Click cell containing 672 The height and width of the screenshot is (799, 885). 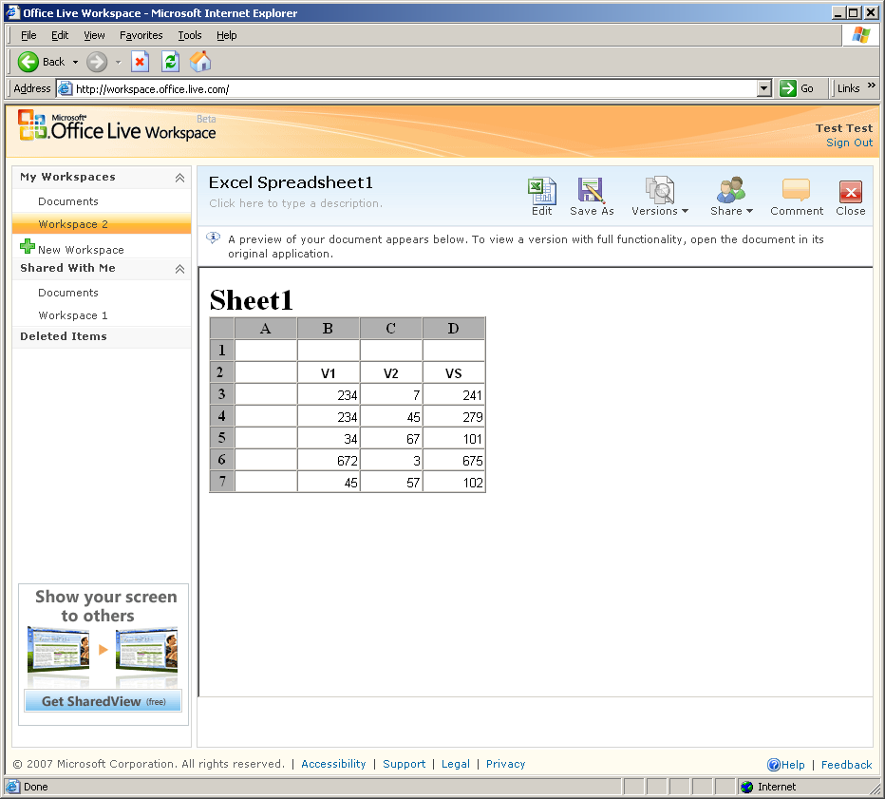coord(329,460)
